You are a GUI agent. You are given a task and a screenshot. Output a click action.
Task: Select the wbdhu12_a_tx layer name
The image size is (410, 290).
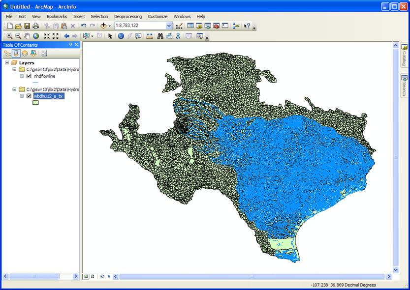point(48,96)
